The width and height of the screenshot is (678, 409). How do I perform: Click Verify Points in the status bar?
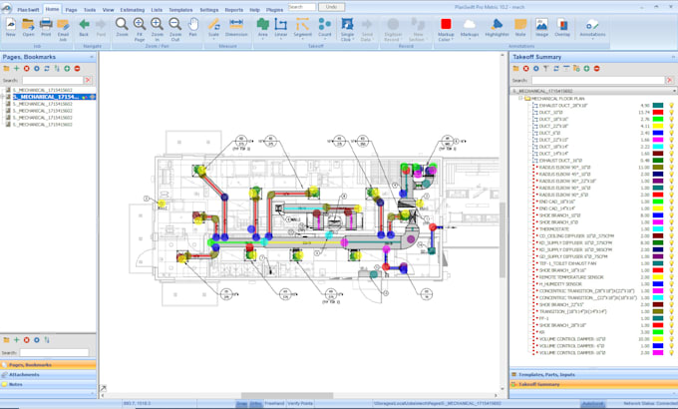pyautogui.click(x=300, y=403)
